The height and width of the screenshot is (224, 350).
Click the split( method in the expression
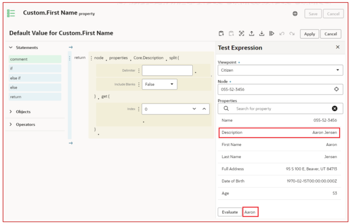click(174, 58)
